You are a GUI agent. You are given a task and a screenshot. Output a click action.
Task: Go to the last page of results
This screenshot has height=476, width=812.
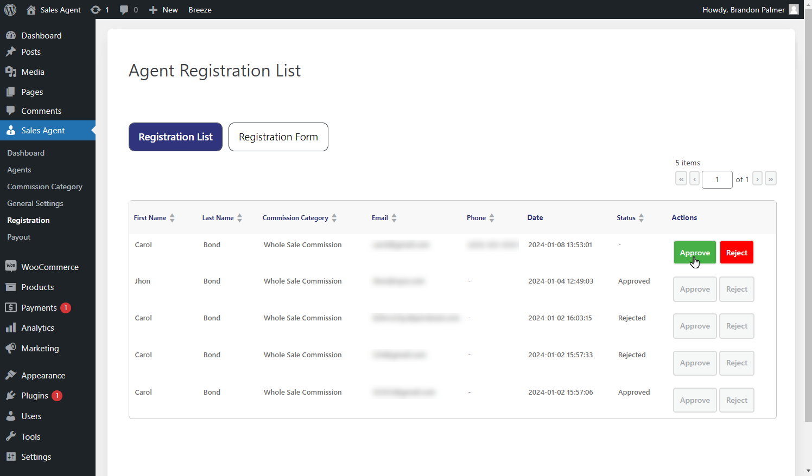(770, 179)
